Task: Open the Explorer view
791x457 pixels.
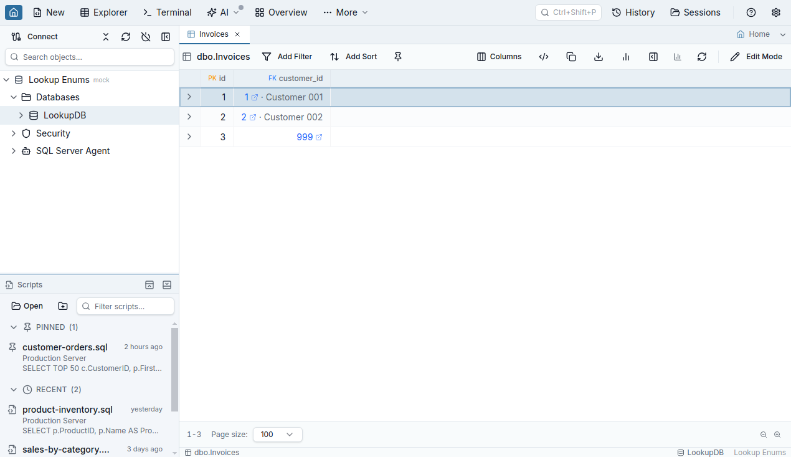Action: point(104,12)
